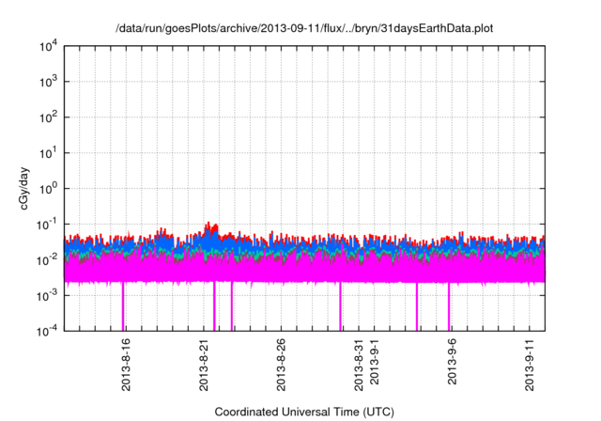Click the 2013-8-16 date label
The image size is (601, 421).
126,365
